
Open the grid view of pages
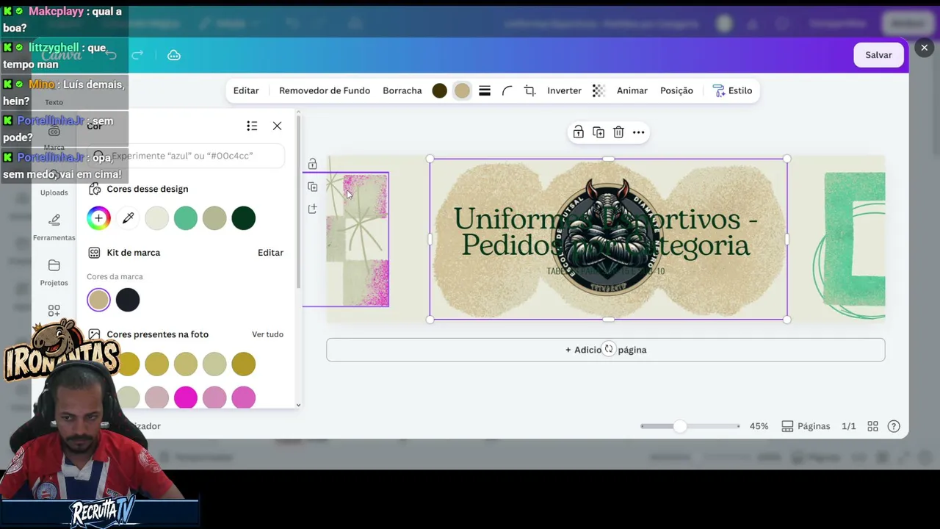point(872,426)
